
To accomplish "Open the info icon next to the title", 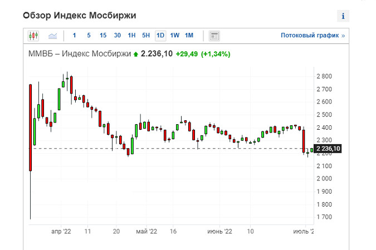I will (343, 16).
